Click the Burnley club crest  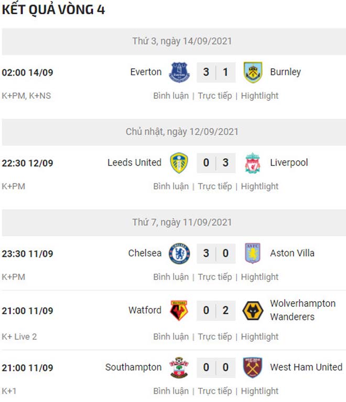253,73
